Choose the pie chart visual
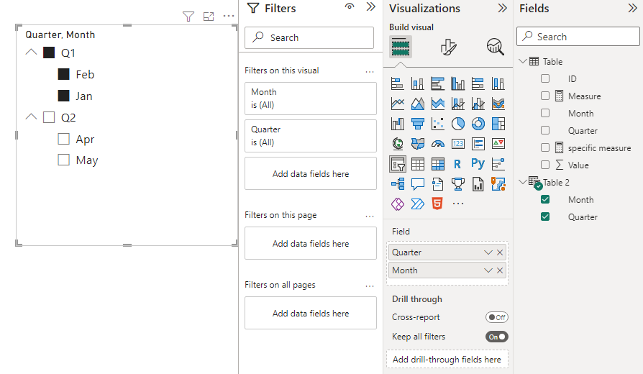The width and height of the screenshot is (643, 374). [x=457, y=124]
